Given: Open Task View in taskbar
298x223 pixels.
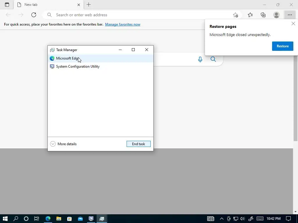Looking at the screenshot, I should [x=36, y=219].
